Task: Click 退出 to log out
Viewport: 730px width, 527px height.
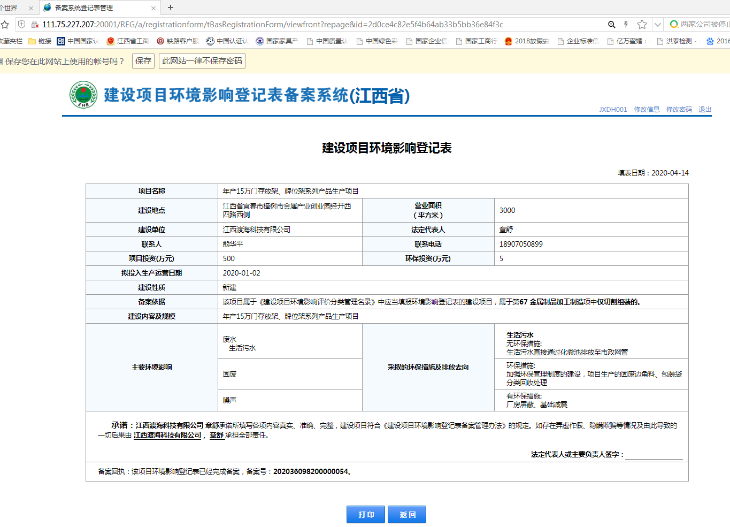Action: pyautogui.click(x=705, y=109)
